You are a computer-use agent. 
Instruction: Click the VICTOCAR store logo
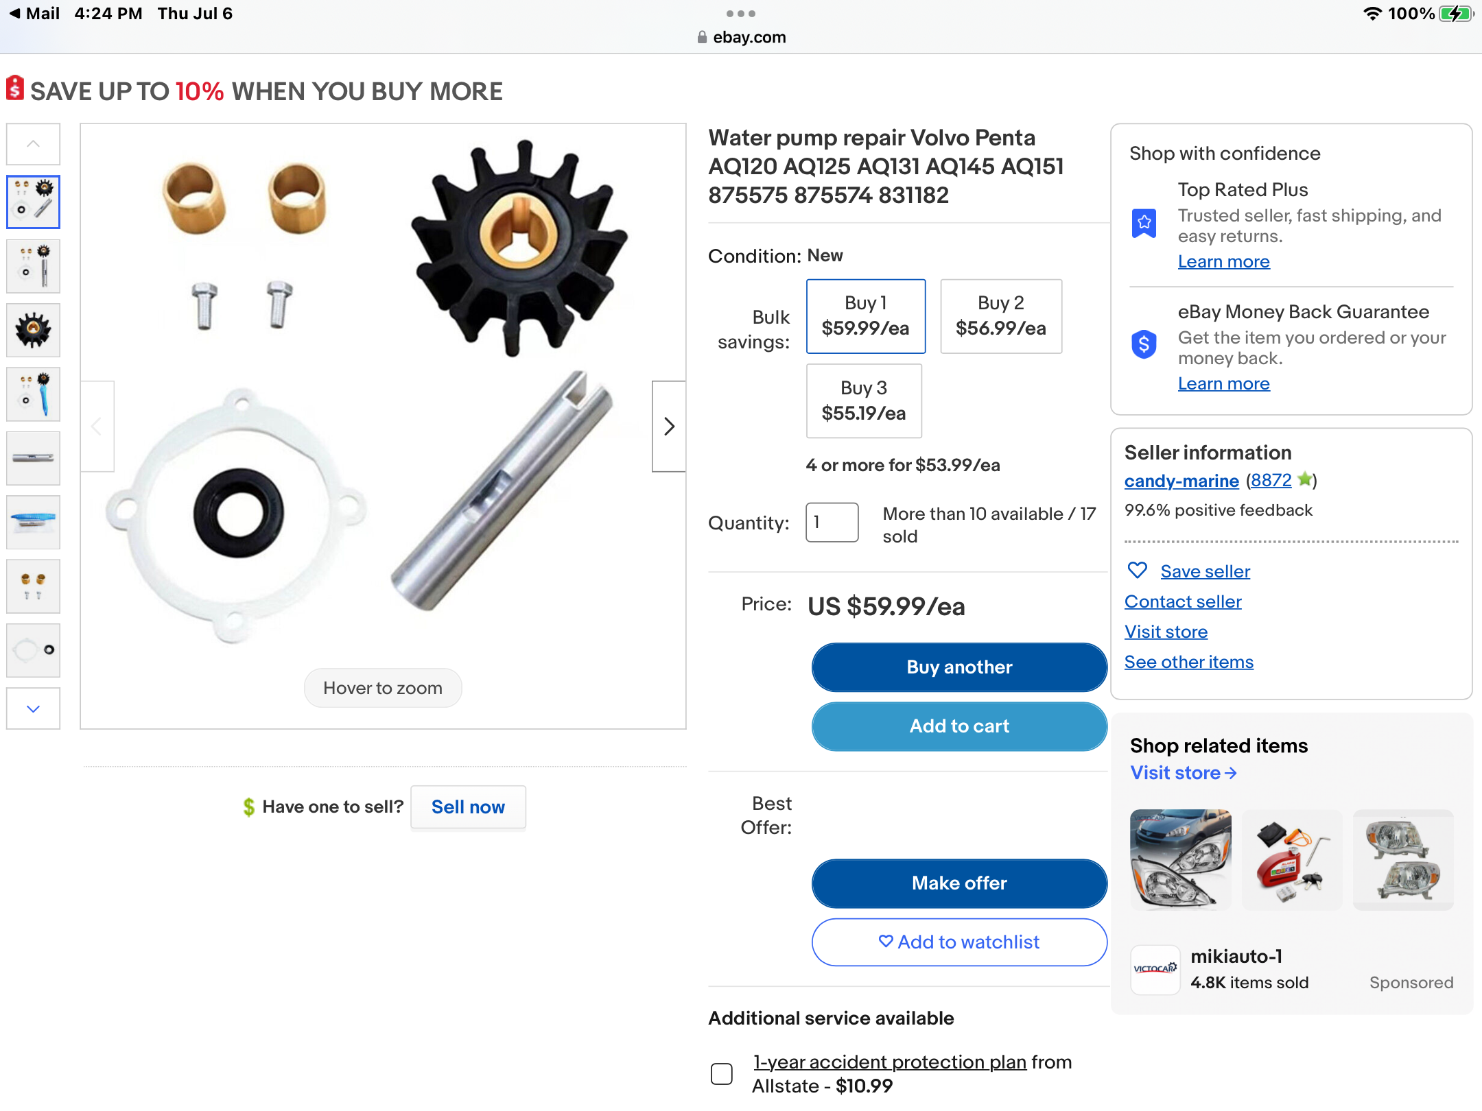coord(1155,970)
